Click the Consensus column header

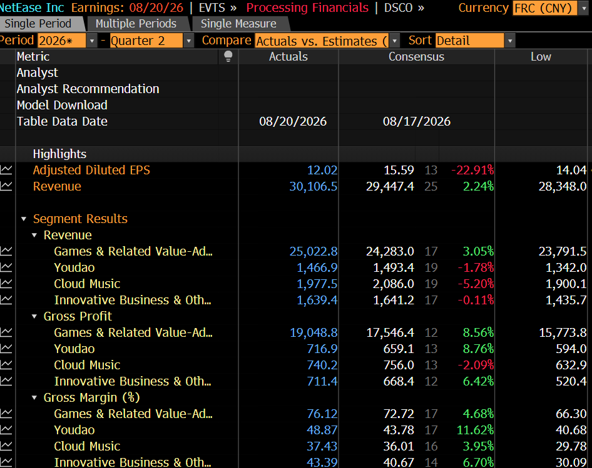pos(416,57)
